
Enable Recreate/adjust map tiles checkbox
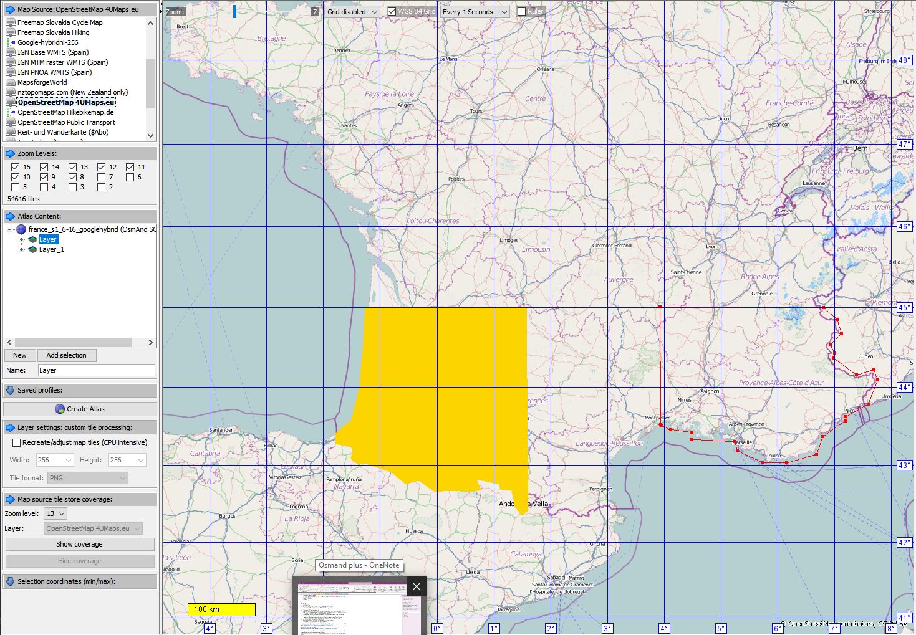pyautogui.click(x=16, y=442)
